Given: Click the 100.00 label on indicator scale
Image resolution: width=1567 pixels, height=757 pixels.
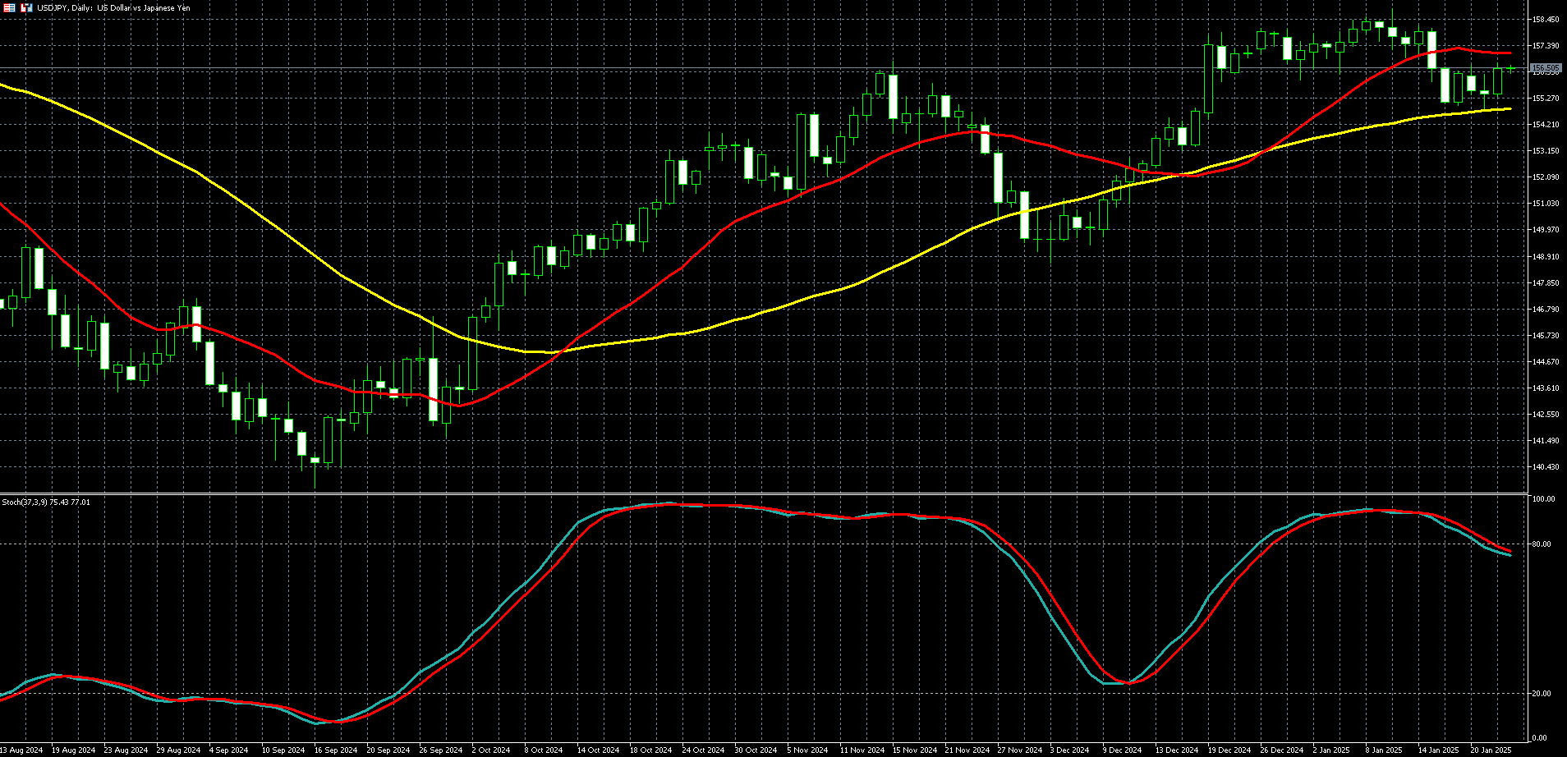Looking at the screenshot, I should [1543, 499].
